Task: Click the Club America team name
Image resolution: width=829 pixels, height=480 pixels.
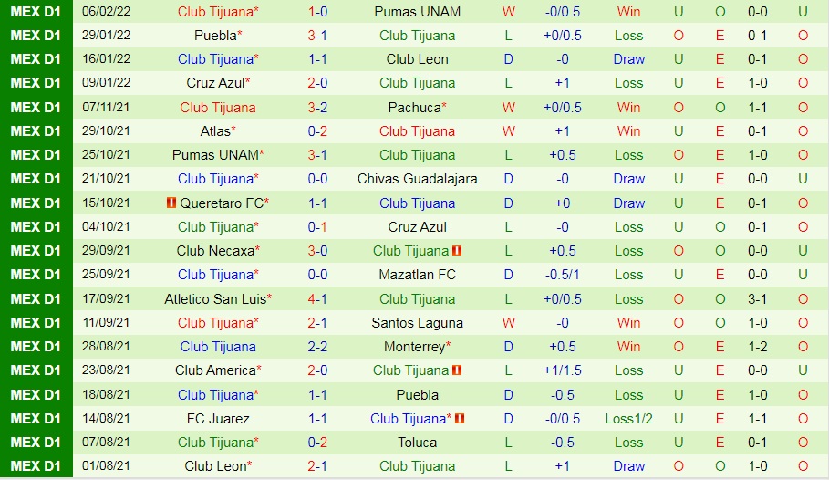Action: (x=216, y=370)
